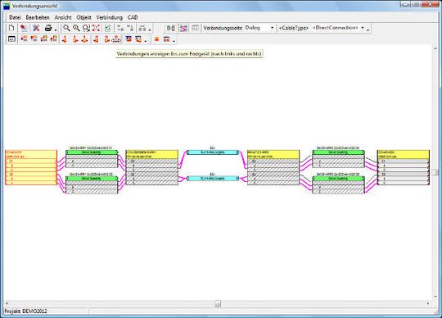Click the vertical scrollbar thumb
442x318 pixels.
tap(435, 172)
